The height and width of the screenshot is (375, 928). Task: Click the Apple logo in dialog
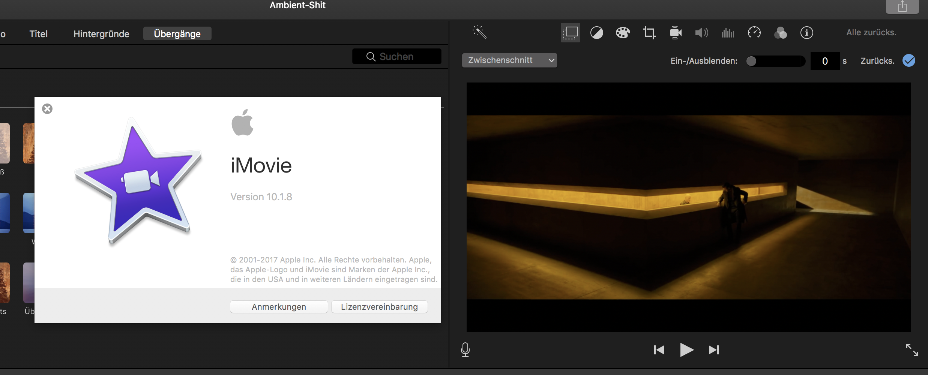pos(242,122)
